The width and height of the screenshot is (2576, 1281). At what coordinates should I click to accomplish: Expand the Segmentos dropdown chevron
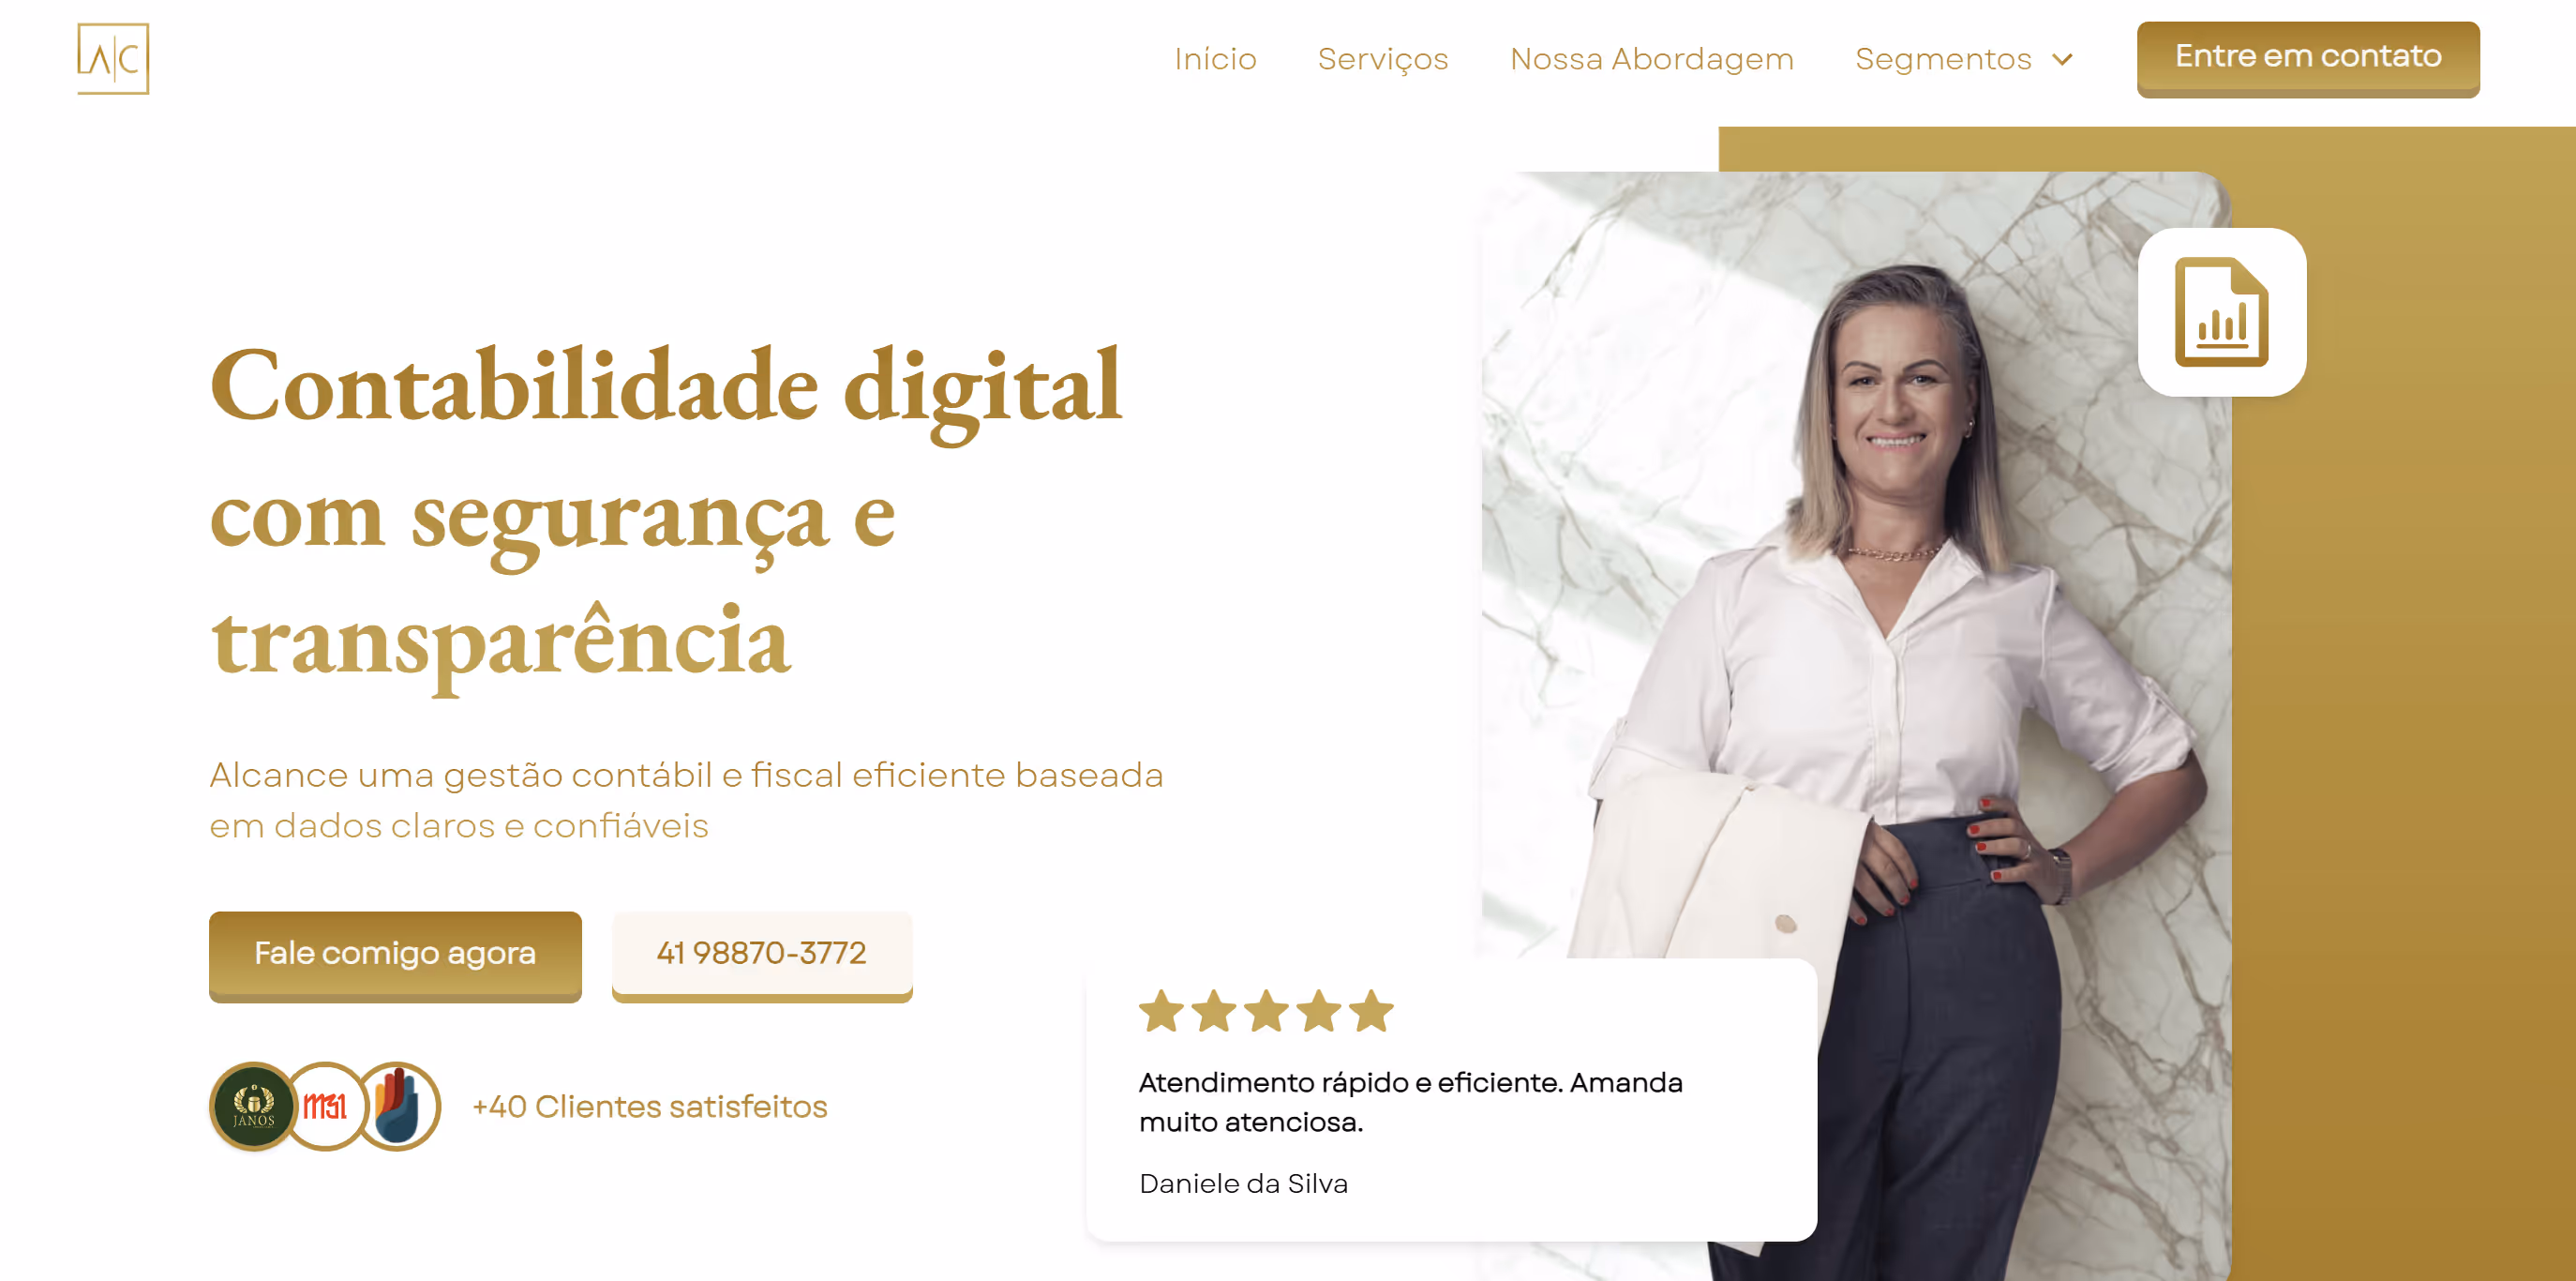[2062, 60]
